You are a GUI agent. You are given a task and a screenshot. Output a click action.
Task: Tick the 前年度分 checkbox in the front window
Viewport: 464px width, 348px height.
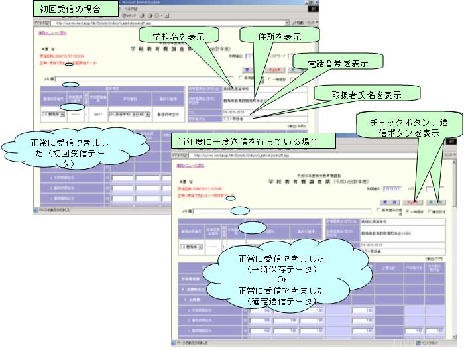pos(378,210)
